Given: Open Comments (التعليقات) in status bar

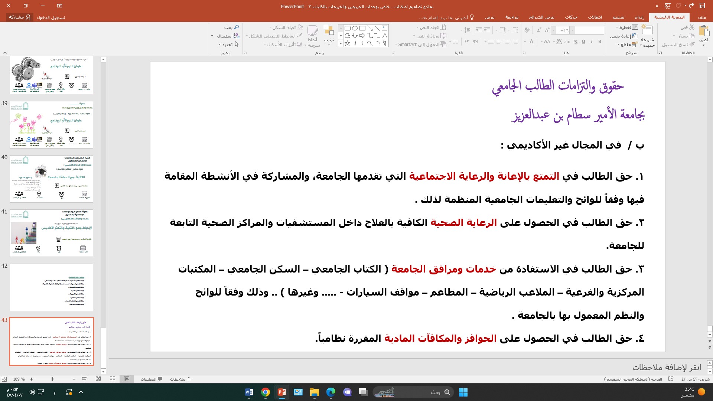Looking at the screenshot, I should (x=152, y=379).
